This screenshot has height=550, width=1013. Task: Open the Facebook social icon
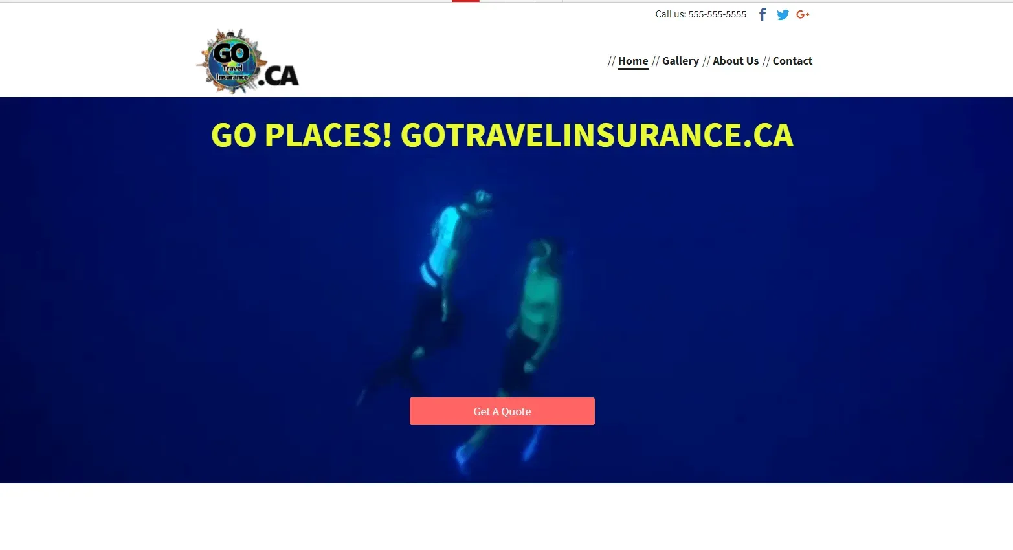(763, 14)
